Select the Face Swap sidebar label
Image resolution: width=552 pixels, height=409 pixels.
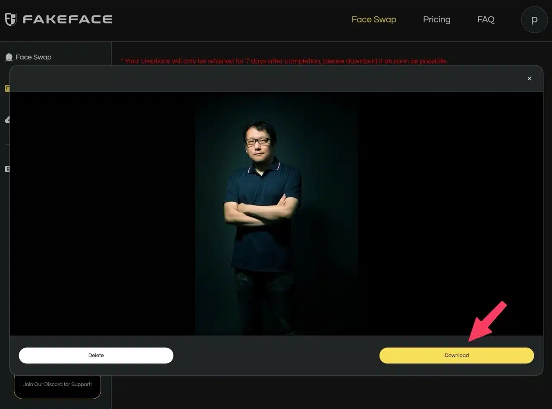[34, 57]
